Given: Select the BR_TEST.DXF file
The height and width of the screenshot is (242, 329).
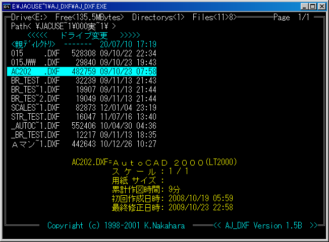Looking at the screenshot, I should pos(83,80).
